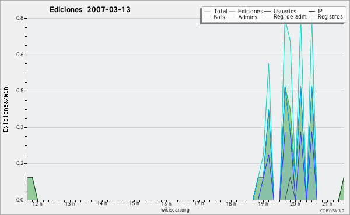
Task: Click the 0.0 y-axis value
Action: (x=20, y=200)
